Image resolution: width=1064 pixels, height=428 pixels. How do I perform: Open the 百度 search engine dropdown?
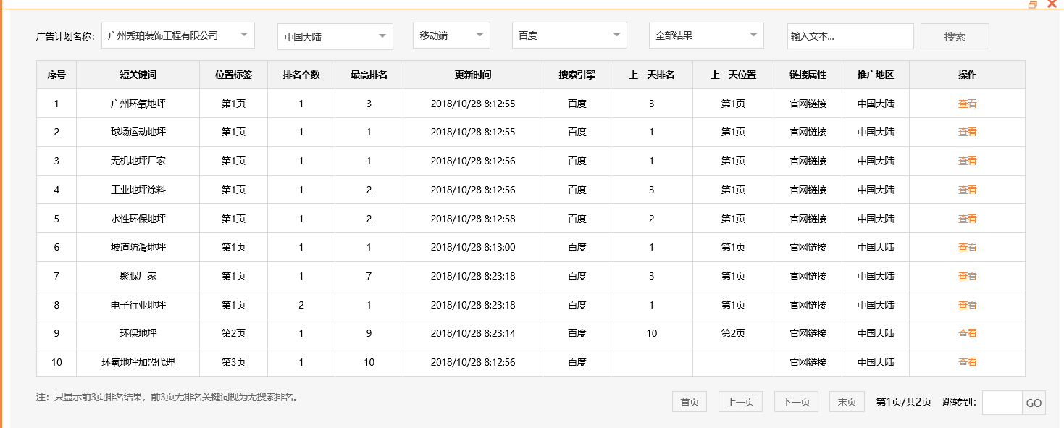click(569, 34)
